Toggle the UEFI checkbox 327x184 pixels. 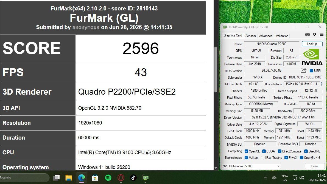(x=311, y=71)
